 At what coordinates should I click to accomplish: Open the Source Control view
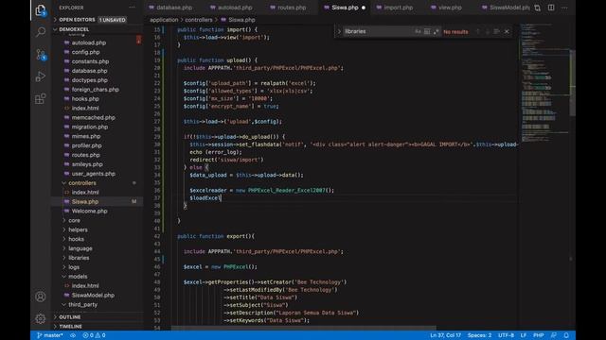(x=41, y=55)
